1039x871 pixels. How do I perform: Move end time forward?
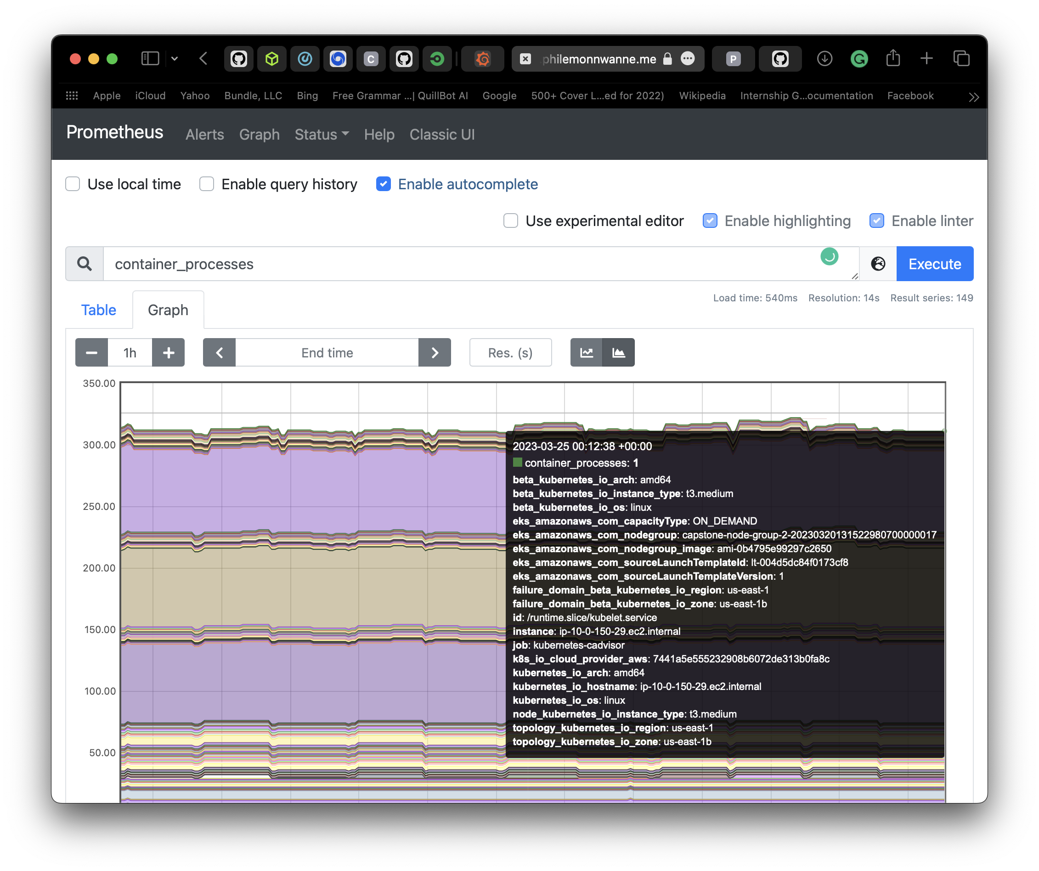click(435, 353)
